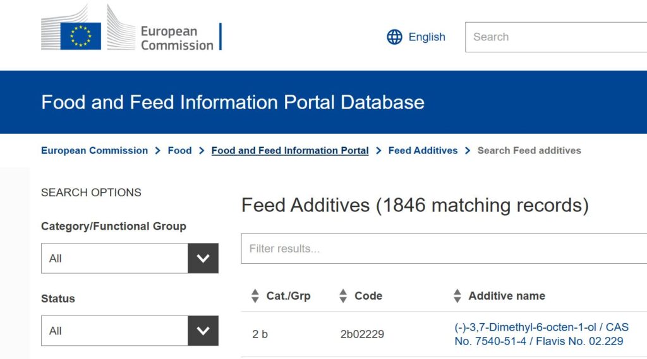
Task: Expand the Status dropdown arrow
Action: pyautogui.click(x=203, y=331)
